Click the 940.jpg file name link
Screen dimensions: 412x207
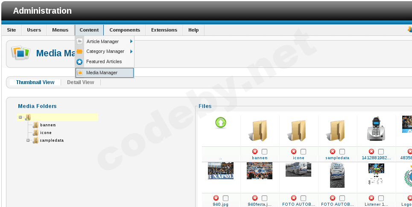pyautogui.click(x=220, y=204)
